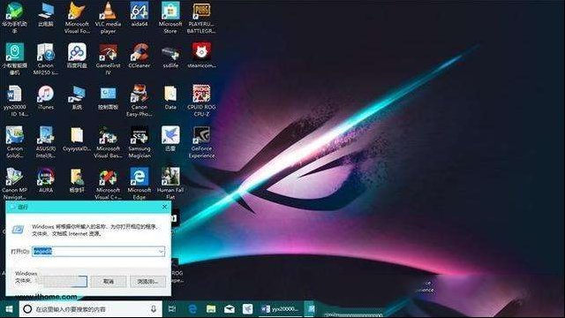Open the Xunlei bird icon on taskbar
Screen dimensions: 565x318
[247, 309]
